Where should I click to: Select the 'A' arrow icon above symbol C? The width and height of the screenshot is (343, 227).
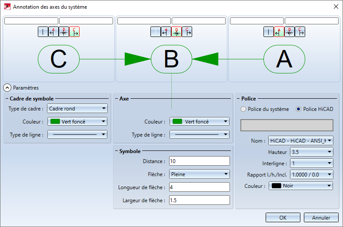point(53,32)
